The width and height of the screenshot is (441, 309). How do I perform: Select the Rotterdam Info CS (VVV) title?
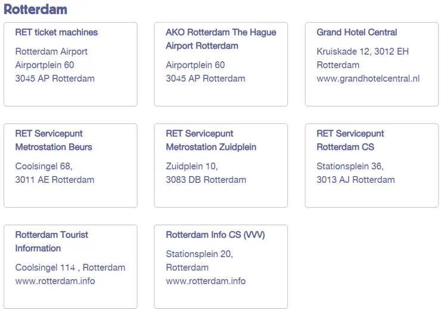click(x=215, y=235)
